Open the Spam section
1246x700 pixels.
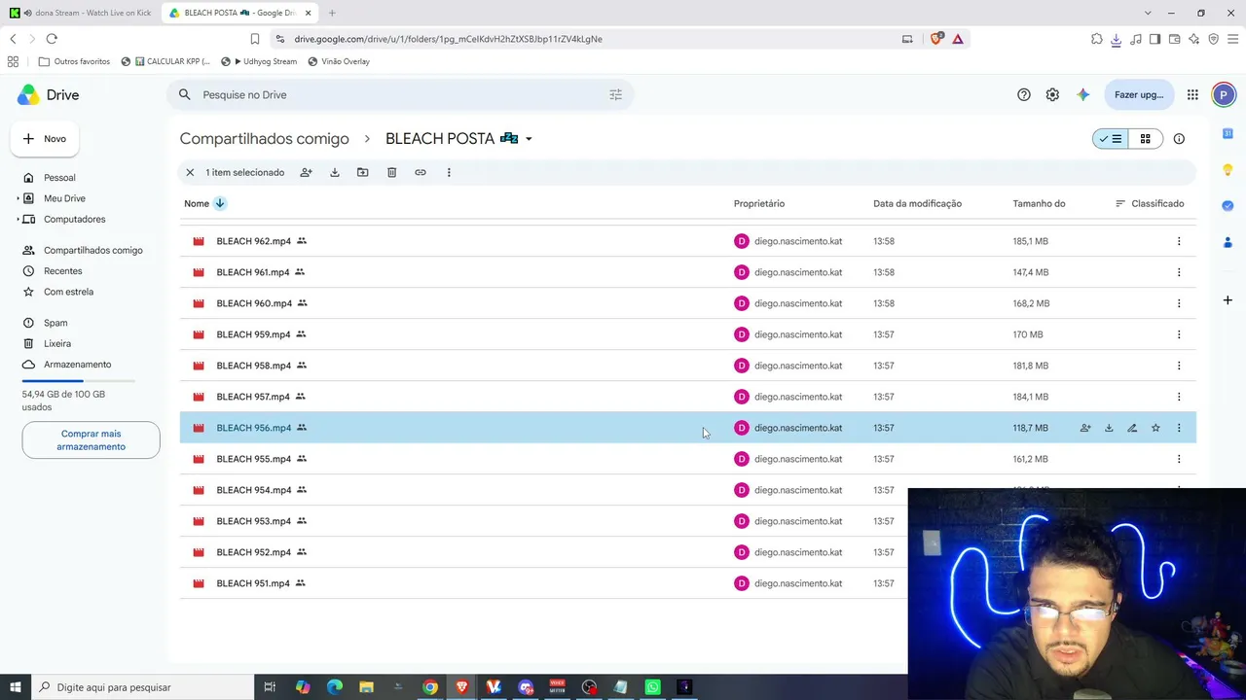(55, 323)
